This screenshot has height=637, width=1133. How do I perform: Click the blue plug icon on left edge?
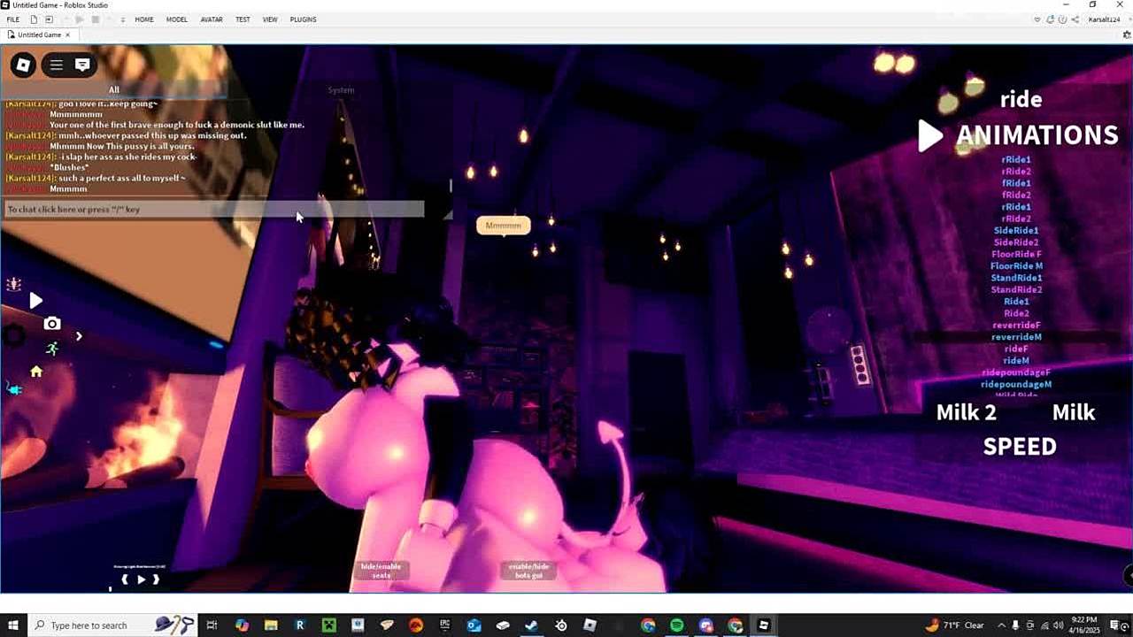[x=14, y=388]
